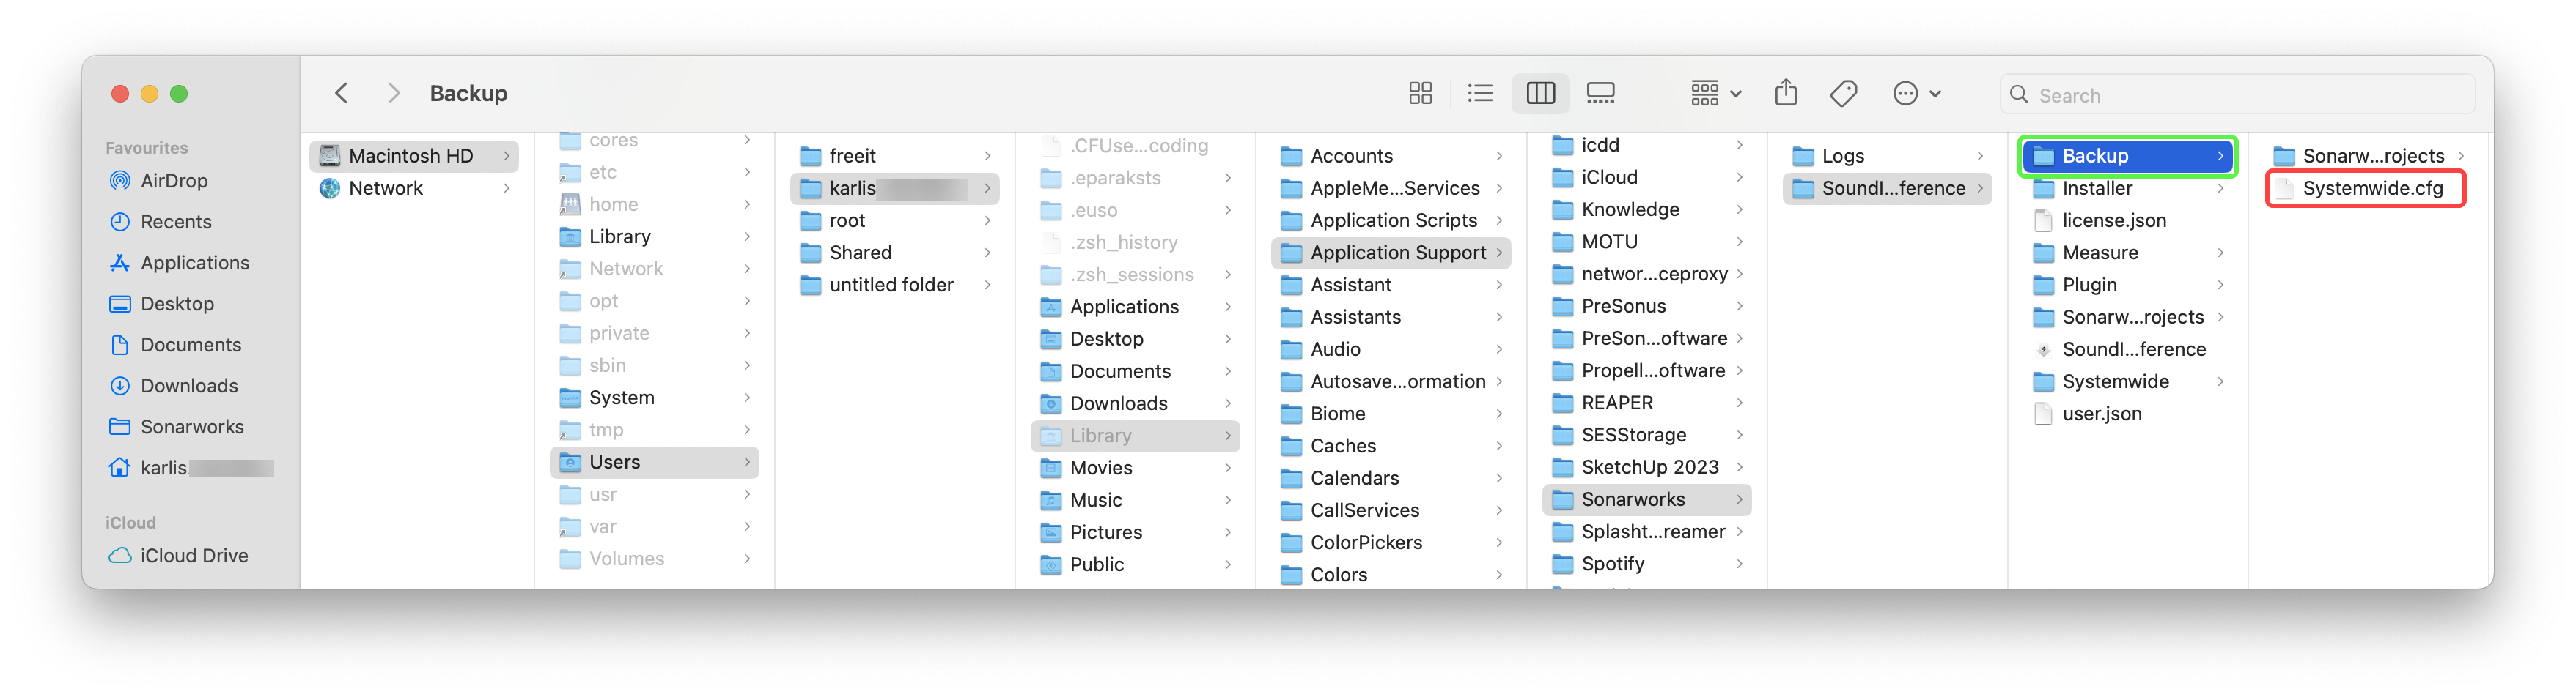Screen dimensions: 2576x697
Task: Open Downloads from the Favourites sidebar
Action: tap(189, 385)
